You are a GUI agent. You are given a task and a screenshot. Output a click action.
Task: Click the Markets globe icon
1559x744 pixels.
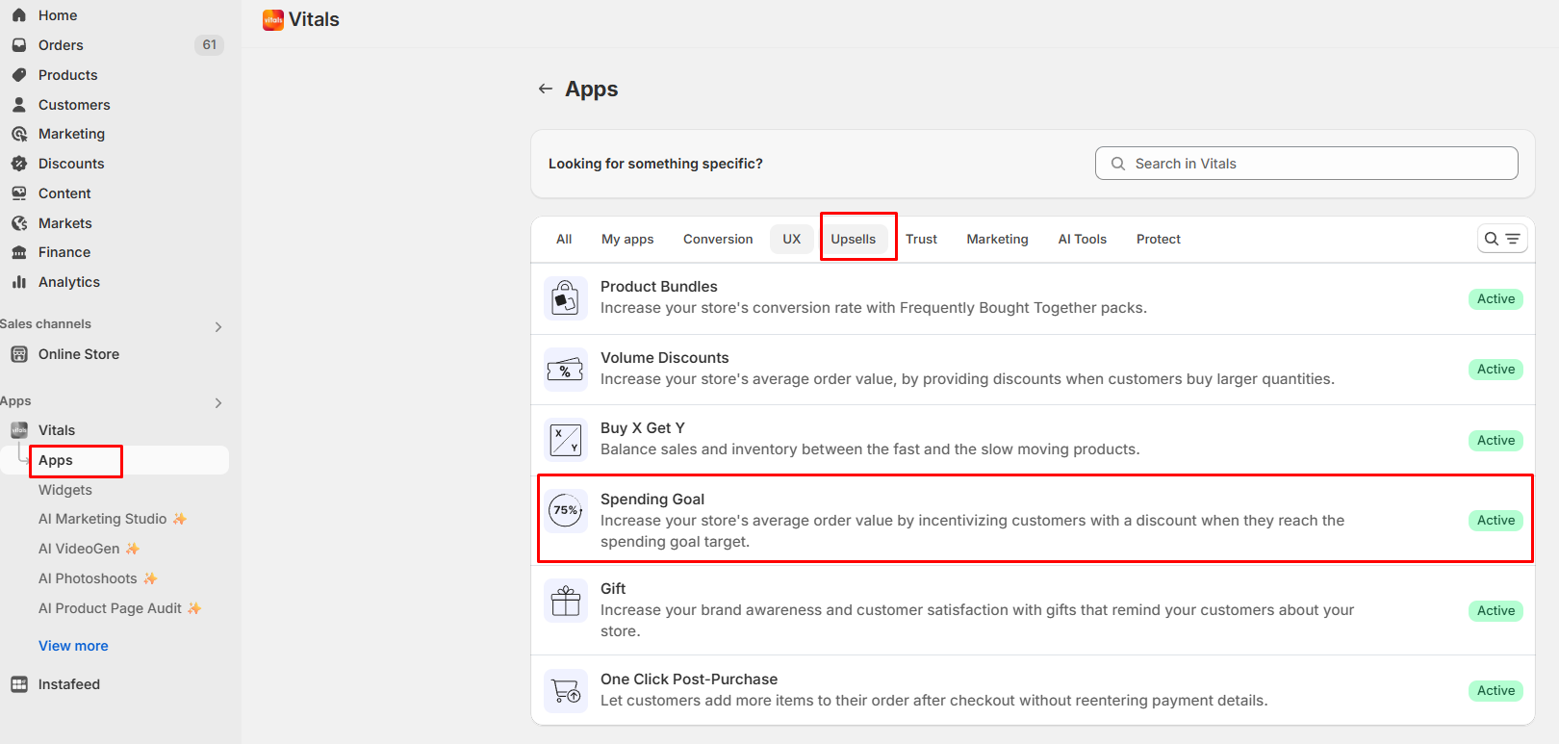tap(19, 223)
